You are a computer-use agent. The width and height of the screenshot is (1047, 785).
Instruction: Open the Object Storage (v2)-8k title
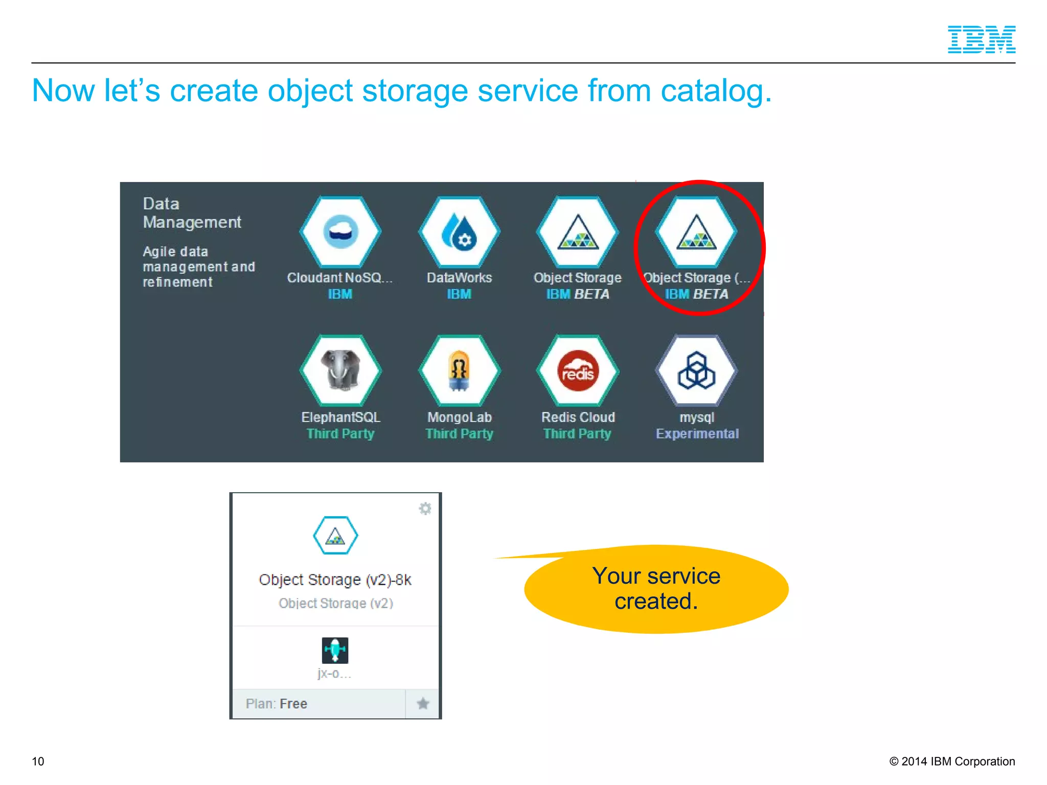pos(335,580)
